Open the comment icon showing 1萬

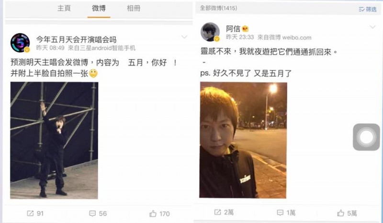280,212
